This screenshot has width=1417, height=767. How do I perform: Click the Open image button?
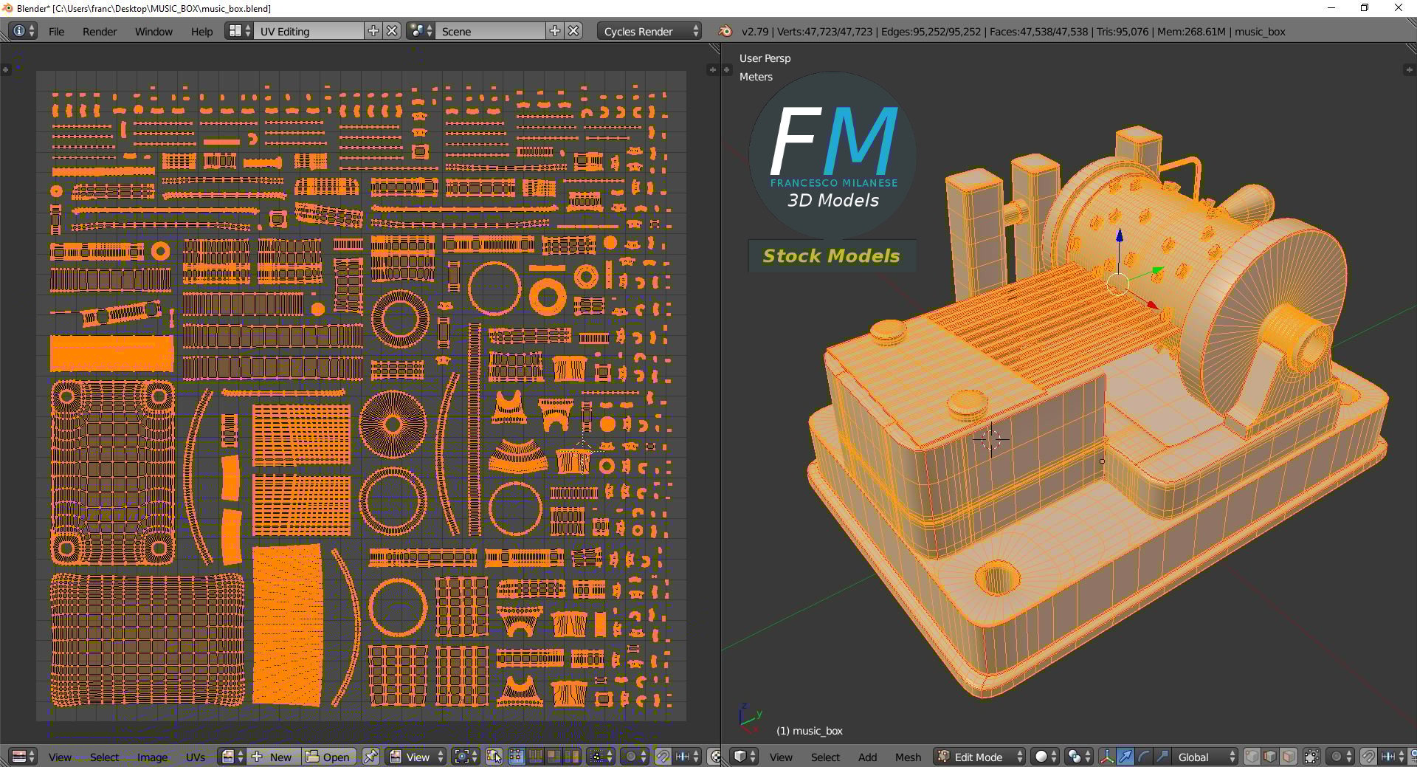coord(329,757)
